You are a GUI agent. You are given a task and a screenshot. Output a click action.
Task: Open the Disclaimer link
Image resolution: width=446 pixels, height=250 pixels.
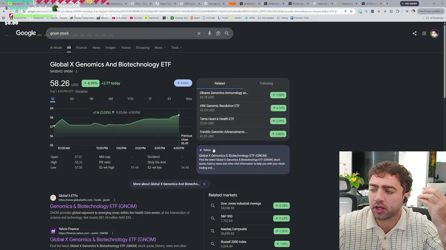pos(82,91)
